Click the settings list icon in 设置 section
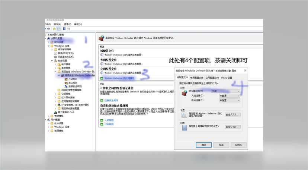Screen dimensions: 308x170 (184, 115)
